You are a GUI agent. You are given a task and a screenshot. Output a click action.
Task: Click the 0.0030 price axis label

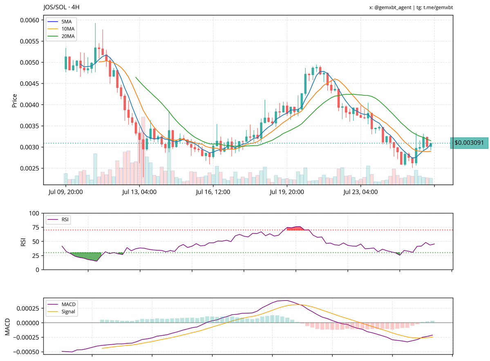(x=30, y=147)
